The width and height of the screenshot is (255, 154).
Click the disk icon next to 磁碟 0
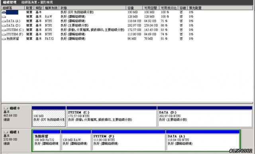coord(6,108)
